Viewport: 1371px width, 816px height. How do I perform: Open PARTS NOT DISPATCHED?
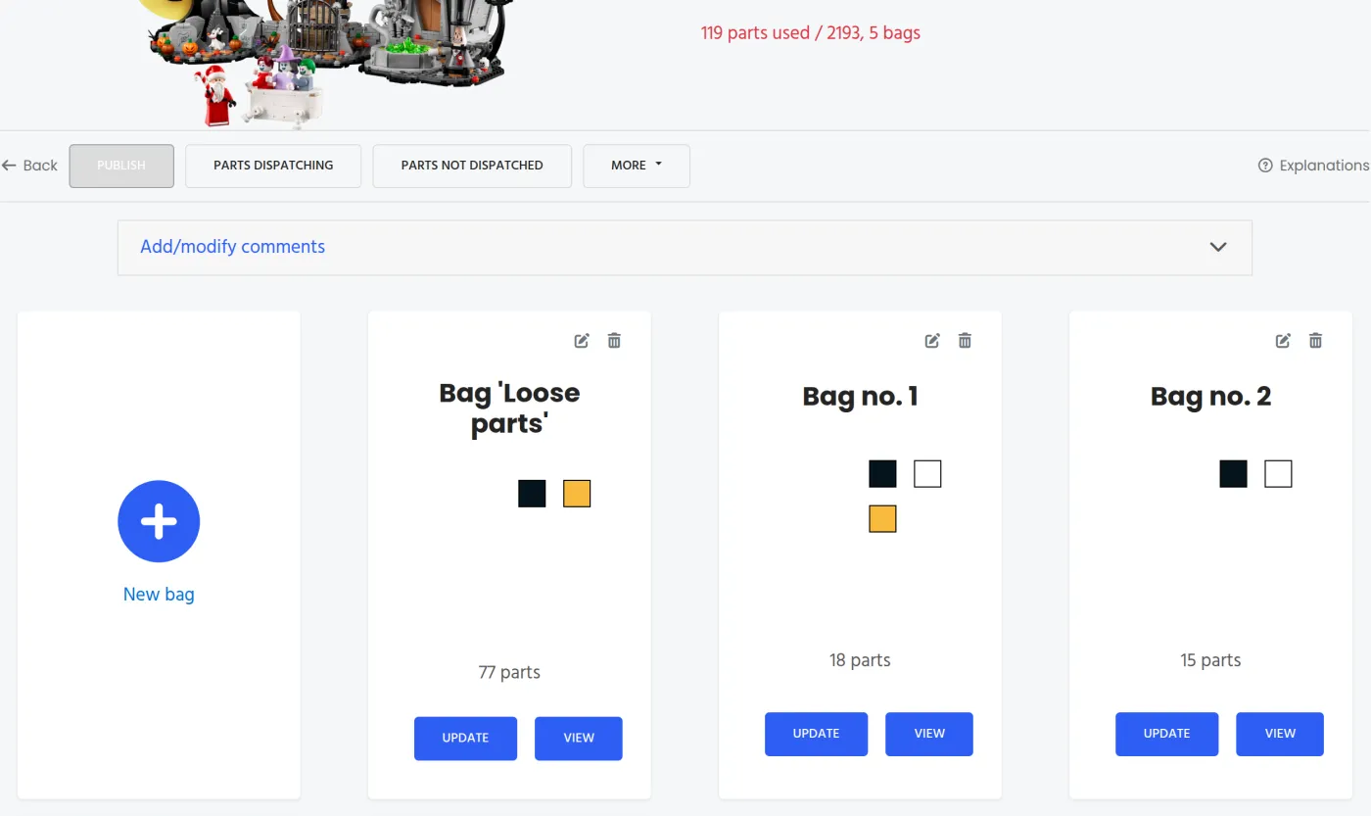pos(472,166)
